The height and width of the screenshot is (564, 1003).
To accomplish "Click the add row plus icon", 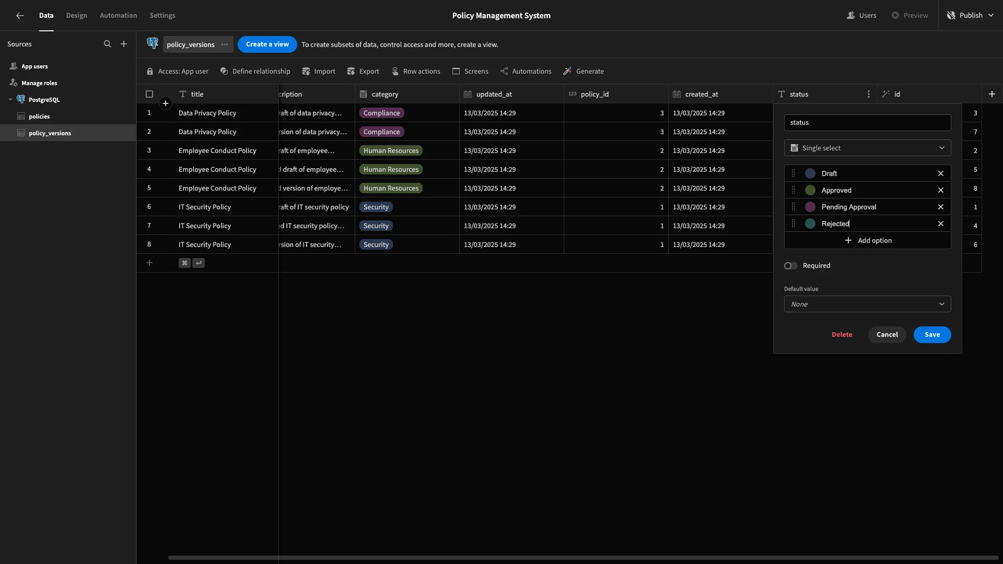I will tap(149, 263).
